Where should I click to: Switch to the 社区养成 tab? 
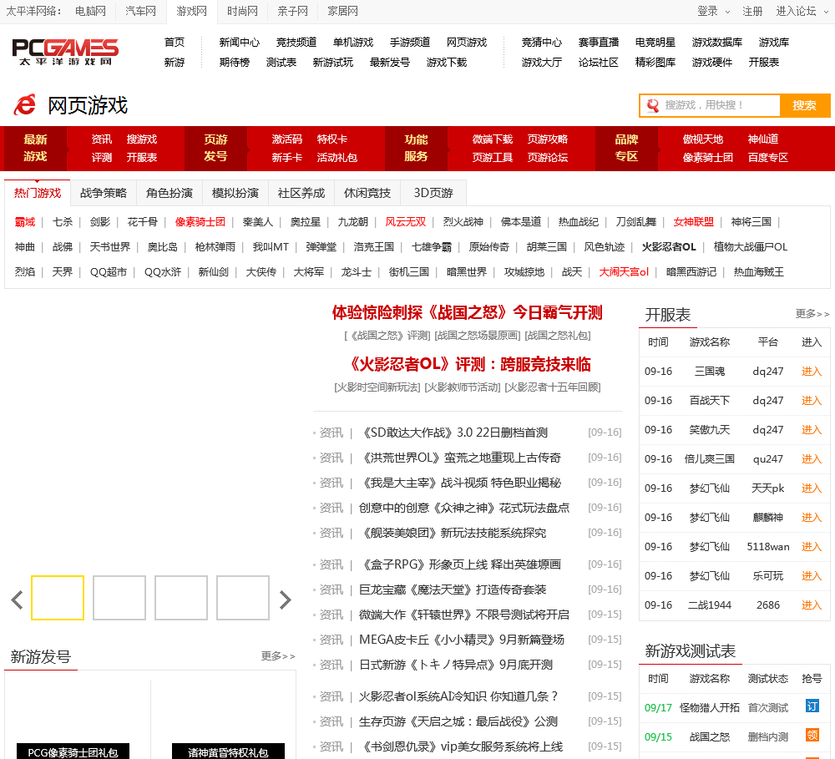[301, 193]
